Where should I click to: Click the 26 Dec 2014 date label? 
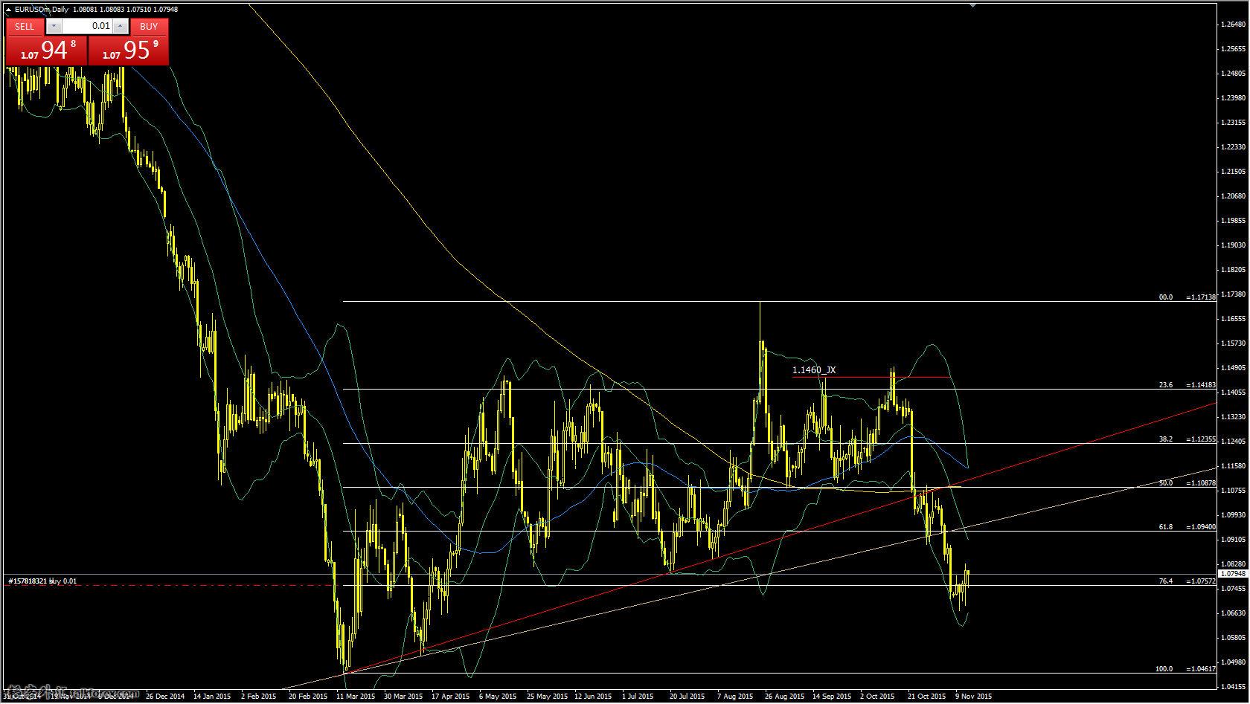point(165,697)
